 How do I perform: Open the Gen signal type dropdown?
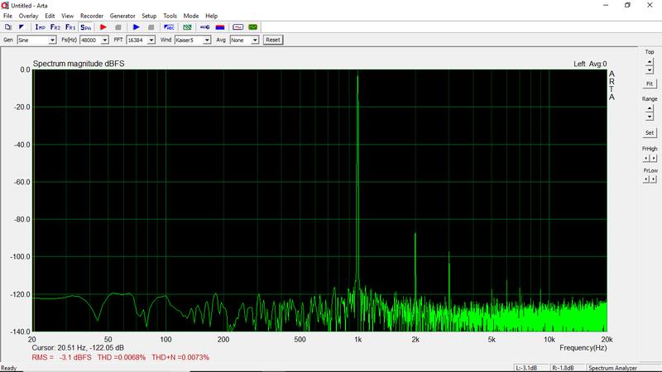tap(53, 40)
